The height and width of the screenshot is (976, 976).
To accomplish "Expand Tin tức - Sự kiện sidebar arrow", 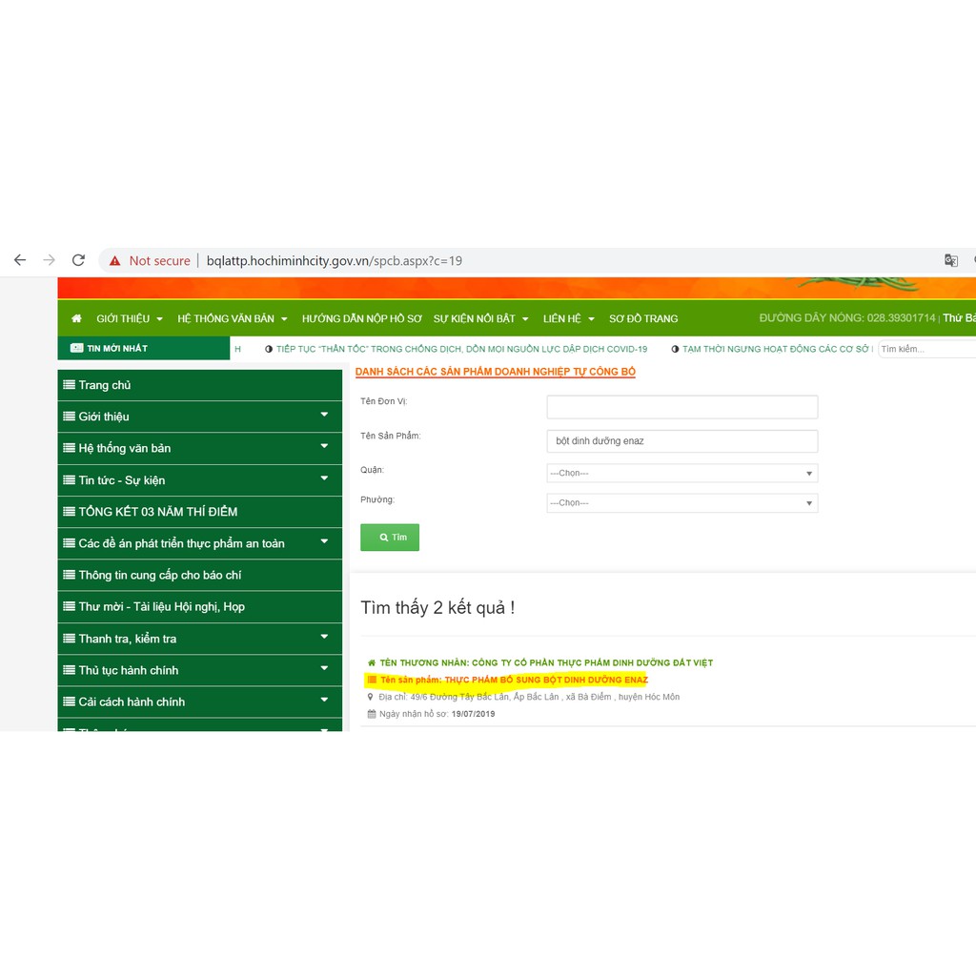I will click(x=324, y=478).
